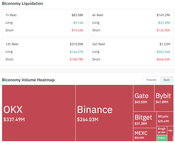The image size is (175, 143).
Task: Click the 12h Short value $168.78K
Action: [x=77, y=59]
